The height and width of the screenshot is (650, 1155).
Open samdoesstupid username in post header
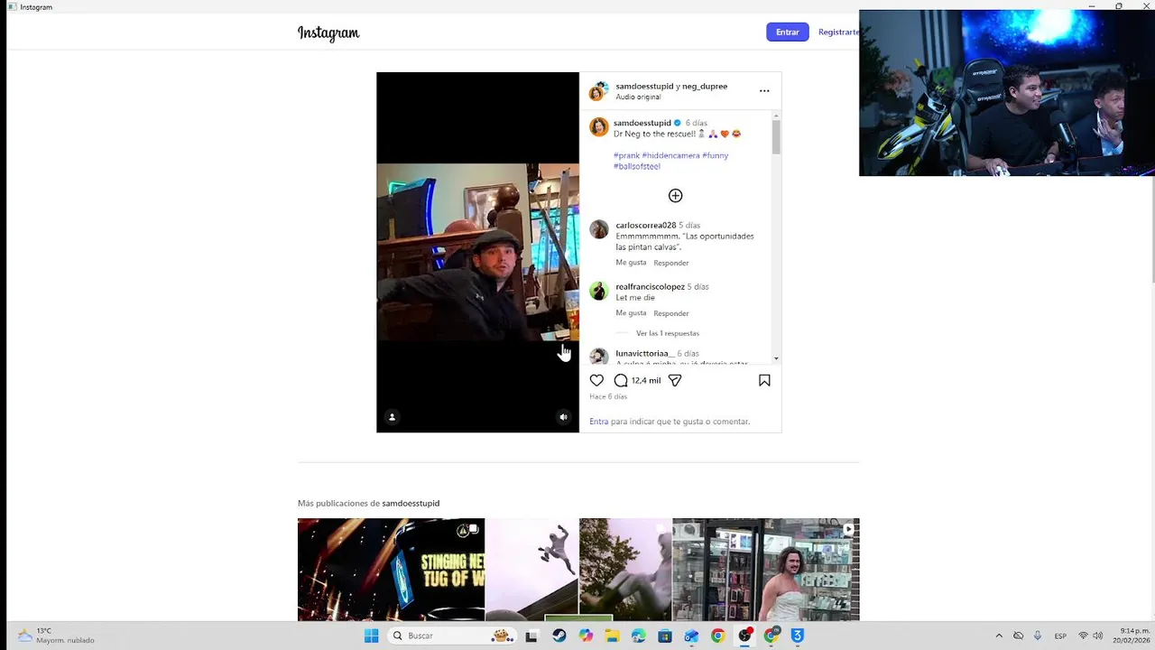point(644,87)
